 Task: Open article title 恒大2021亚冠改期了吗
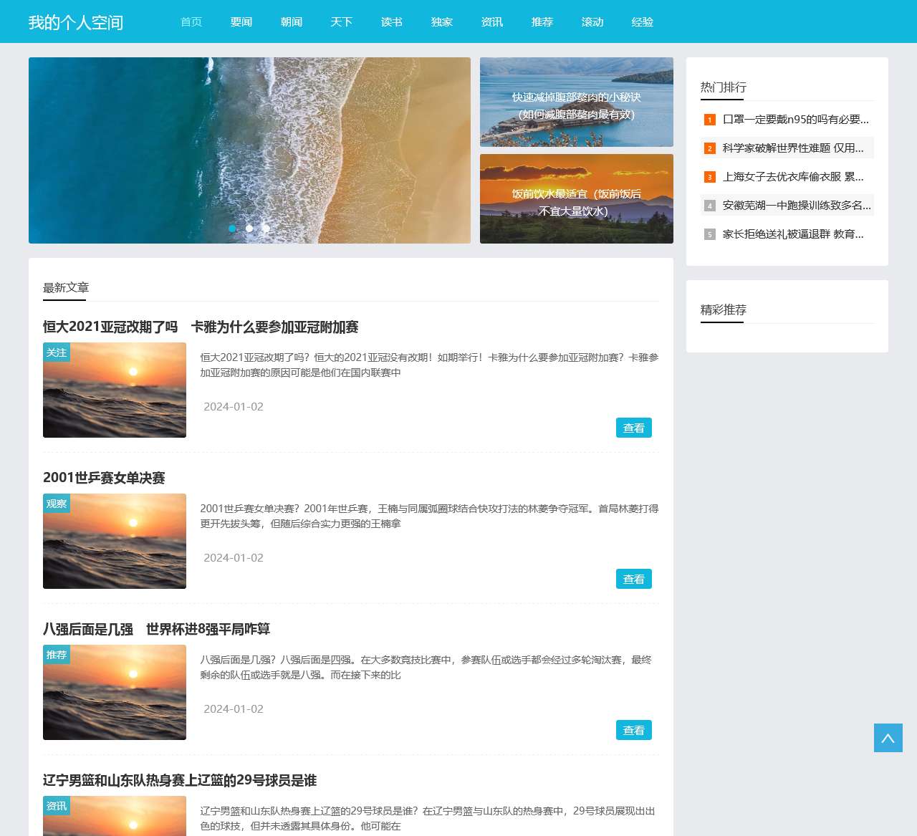click(x=201, y=327)
